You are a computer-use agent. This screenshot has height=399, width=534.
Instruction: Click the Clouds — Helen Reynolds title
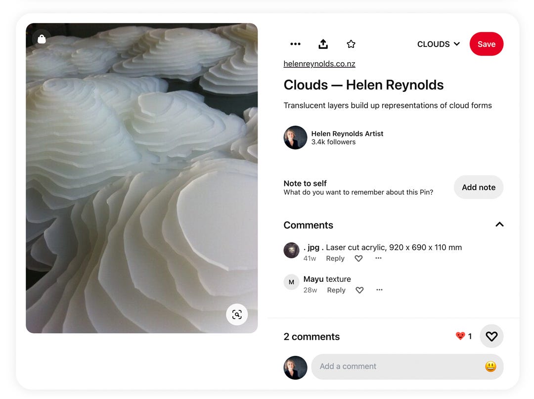click(x=363, y=85)
